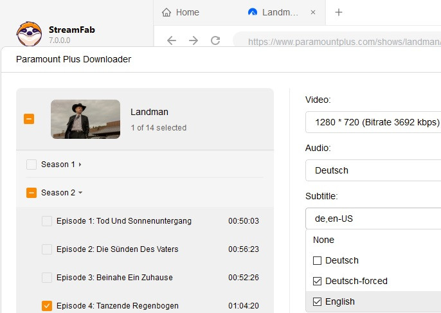Screen dimensions: 441x313
Task: Select None in subtitle list
Action: 323,240
